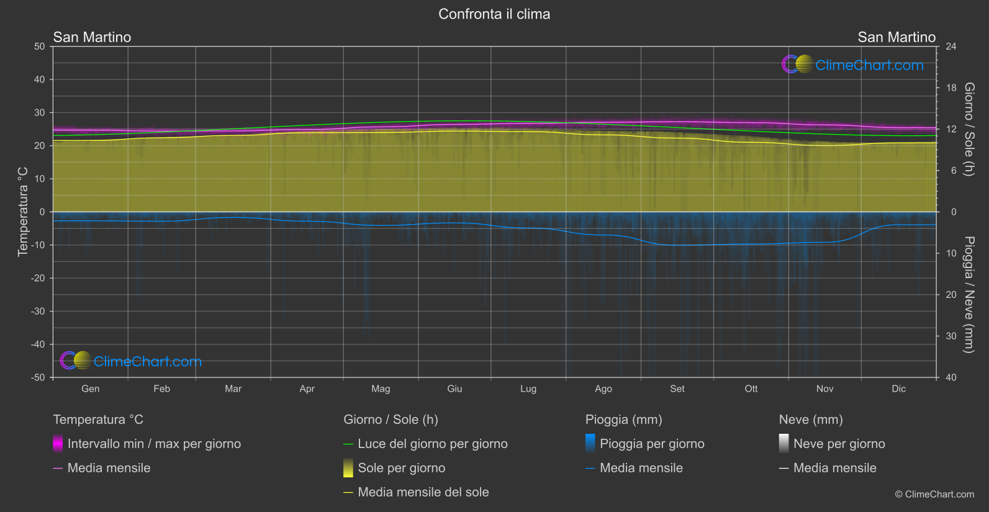Open ClimeChart.com link at bottom left

(148, 361)
